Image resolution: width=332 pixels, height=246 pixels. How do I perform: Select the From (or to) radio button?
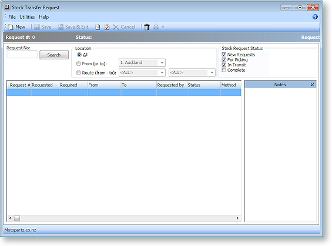[x=78, y=63]
